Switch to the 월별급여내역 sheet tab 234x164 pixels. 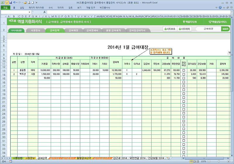click(84, 158)
